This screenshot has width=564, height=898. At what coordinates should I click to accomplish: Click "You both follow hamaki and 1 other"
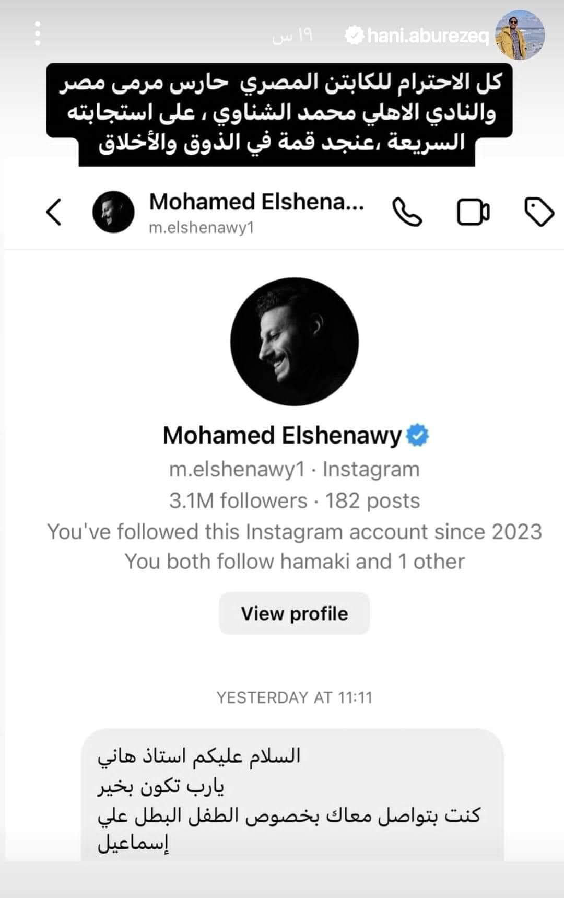pyautogui.click(x=295, y=562)
